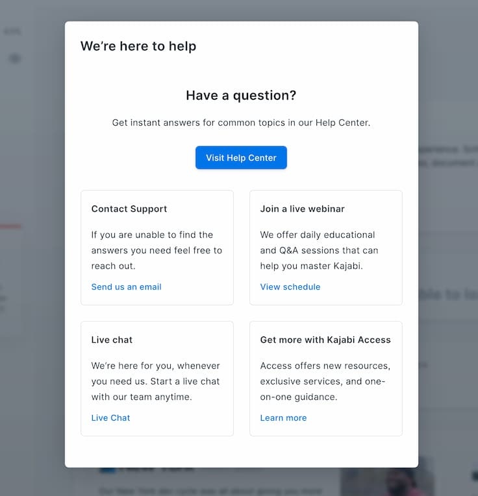The height and width of the screenshot is (496, 478).
Task: Click the Get more with Kajabi Access title
Action: tap(325, 340)
